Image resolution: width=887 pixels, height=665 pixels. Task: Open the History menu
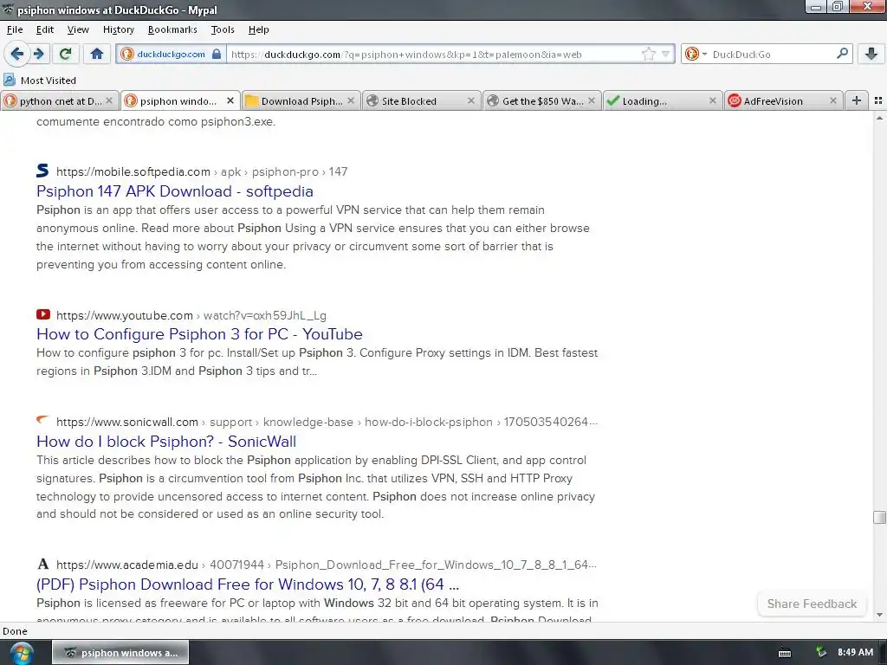tap(118, 29)
